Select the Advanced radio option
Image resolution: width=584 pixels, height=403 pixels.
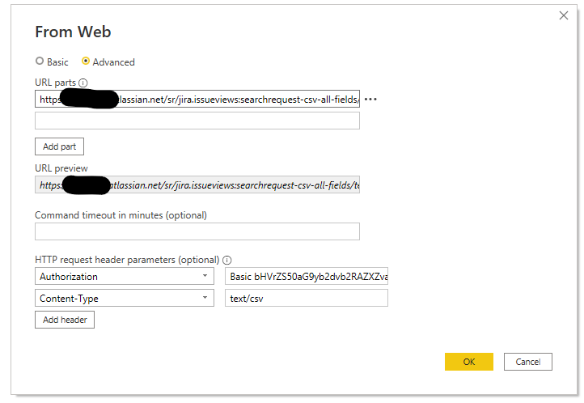point(86,61)
